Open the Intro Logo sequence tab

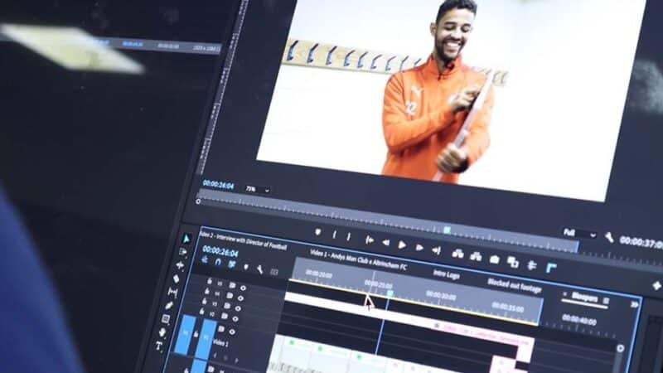446,274
